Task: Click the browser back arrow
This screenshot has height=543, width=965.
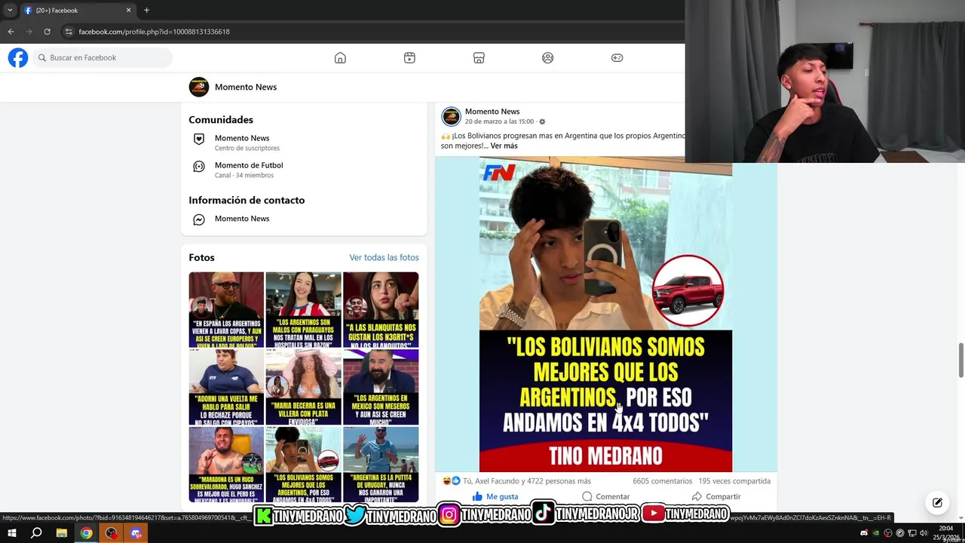Action: (11, 32)
